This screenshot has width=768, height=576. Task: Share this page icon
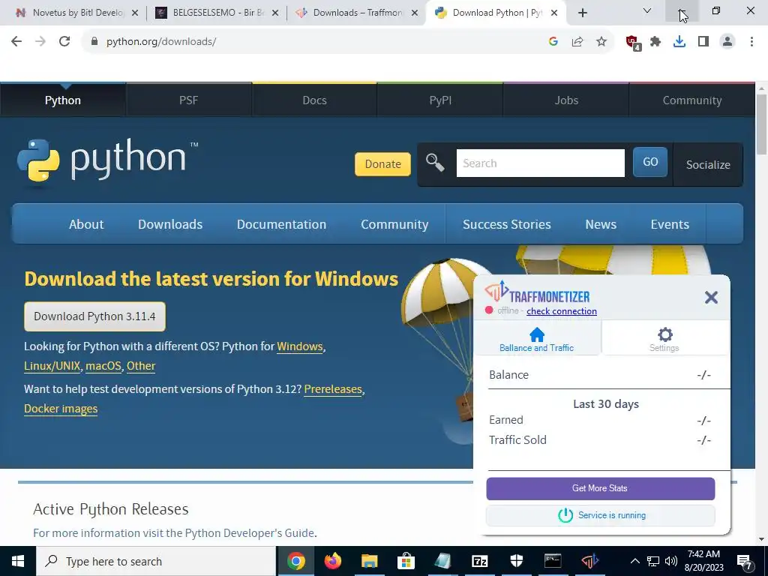(x=577, y=42)
